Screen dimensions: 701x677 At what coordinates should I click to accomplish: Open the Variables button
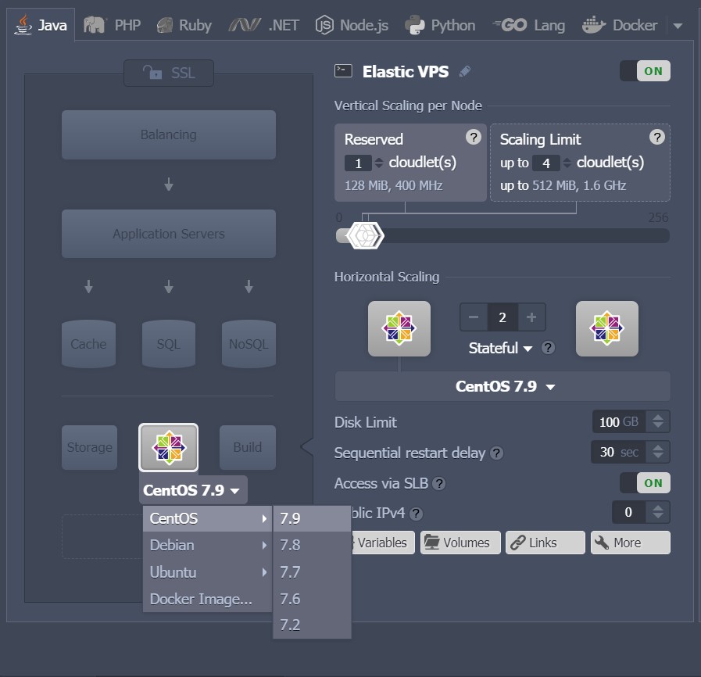pos(383,543)
